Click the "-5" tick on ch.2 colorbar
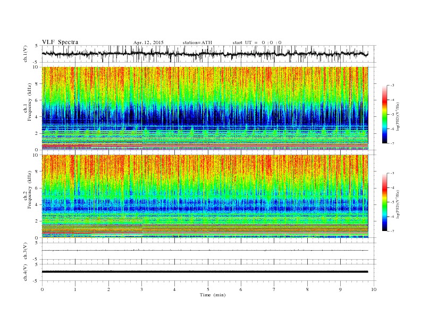Image resolution: width=421 pixels, height=325 pixels. click(392, 202)
